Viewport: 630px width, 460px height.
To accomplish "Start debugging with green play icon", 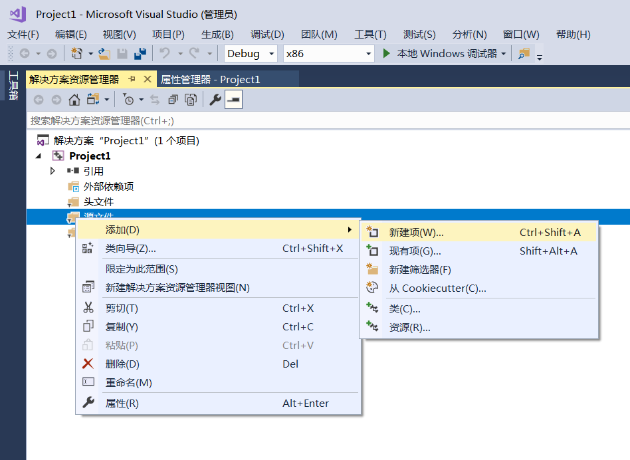I will tap(387, 53).
